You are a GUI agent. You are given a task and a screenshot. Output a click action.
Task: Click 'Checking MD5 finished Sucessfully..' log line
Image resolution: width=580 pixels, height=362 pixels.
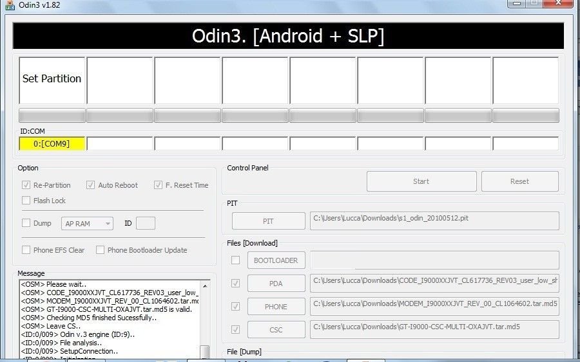pyautogui.click(x=89, y=318)
